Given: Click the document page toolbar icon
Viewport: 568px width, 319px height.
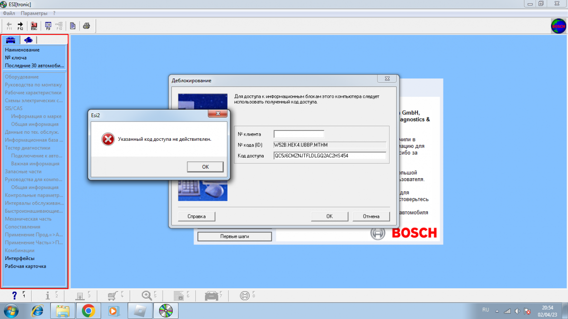Looking at the screenshot, I should tap(73, 26).
